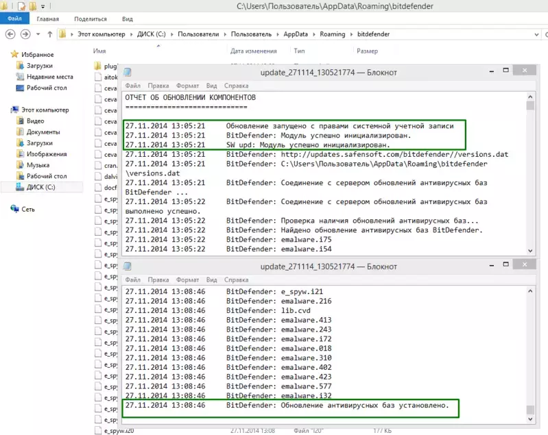This screenshot has height=435, width=548.
Task: Maximize the upper Notepad window
Action: click(x=505, y=71)
